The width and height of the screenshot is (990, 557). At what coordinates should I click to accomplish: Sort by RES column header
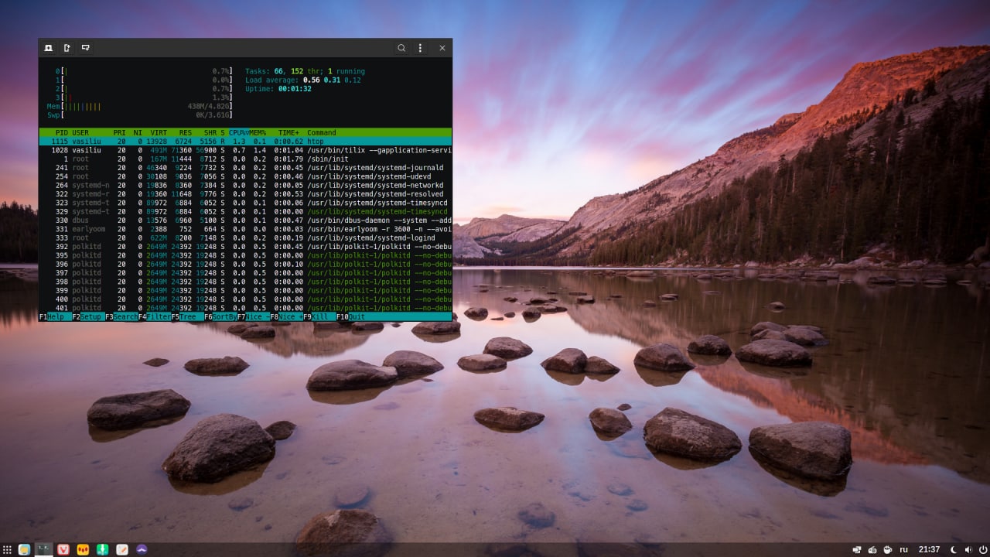pyautogui.click(x=186, y=132)
